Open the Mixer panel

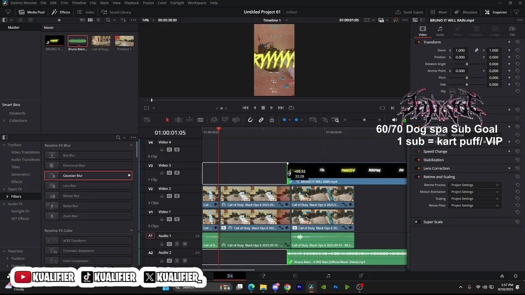[439, 12]
